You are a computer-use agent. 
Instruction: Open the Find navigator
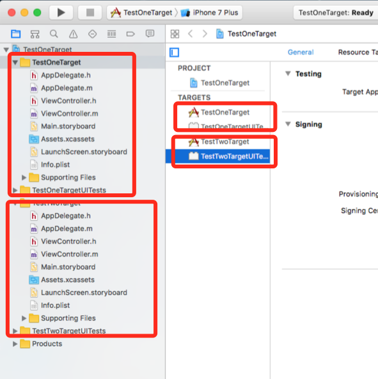tap(54, 34)
